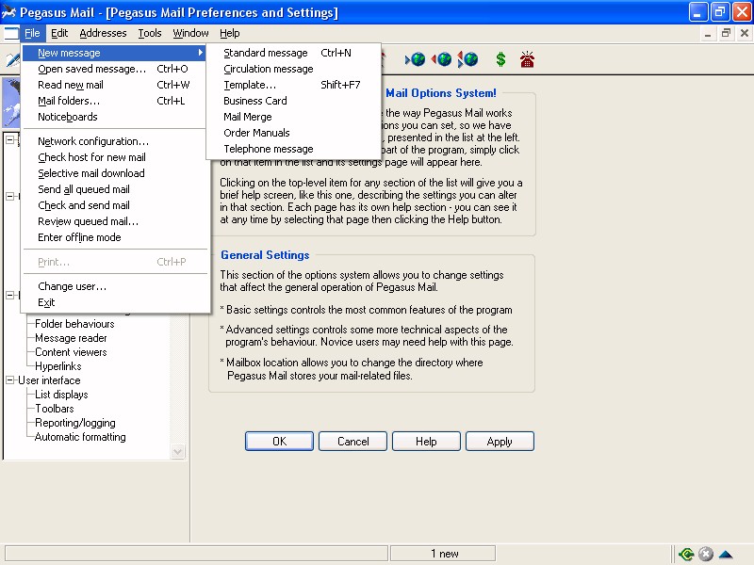This screenshot has height=565, width=754.
Task: Select Message reader in settings tree
Action: (x=71, y=338)
